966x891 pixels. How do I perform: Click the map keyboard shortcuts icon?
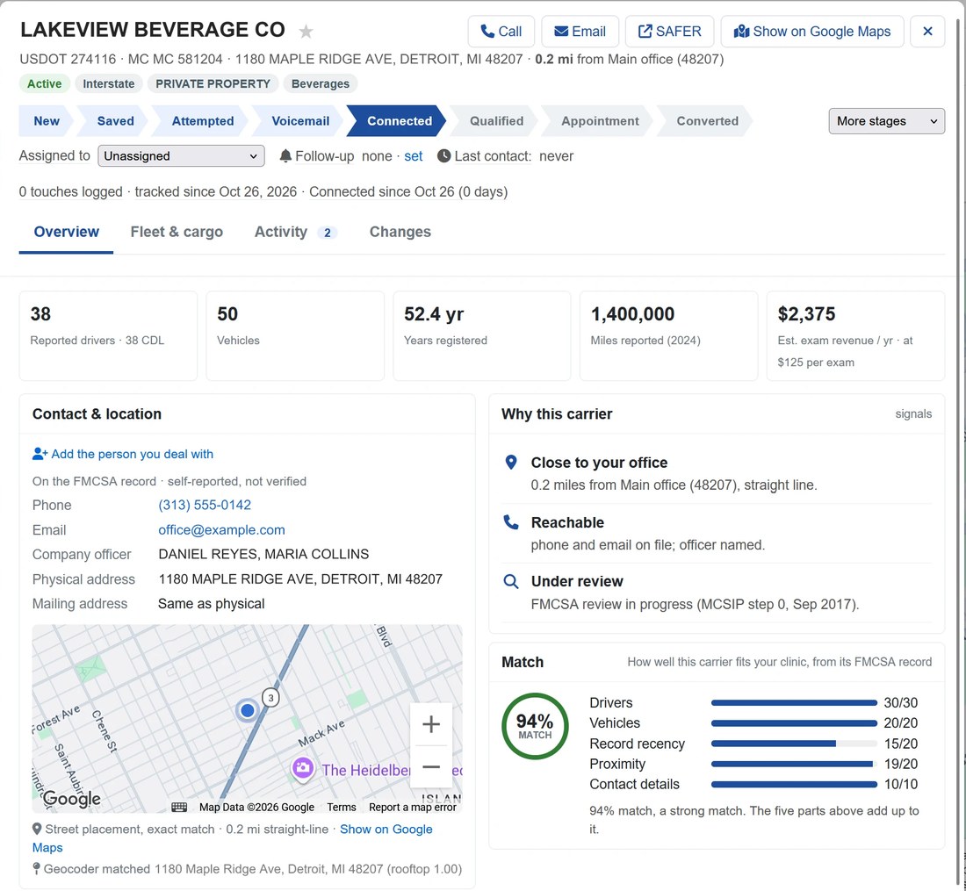point(179,808)
